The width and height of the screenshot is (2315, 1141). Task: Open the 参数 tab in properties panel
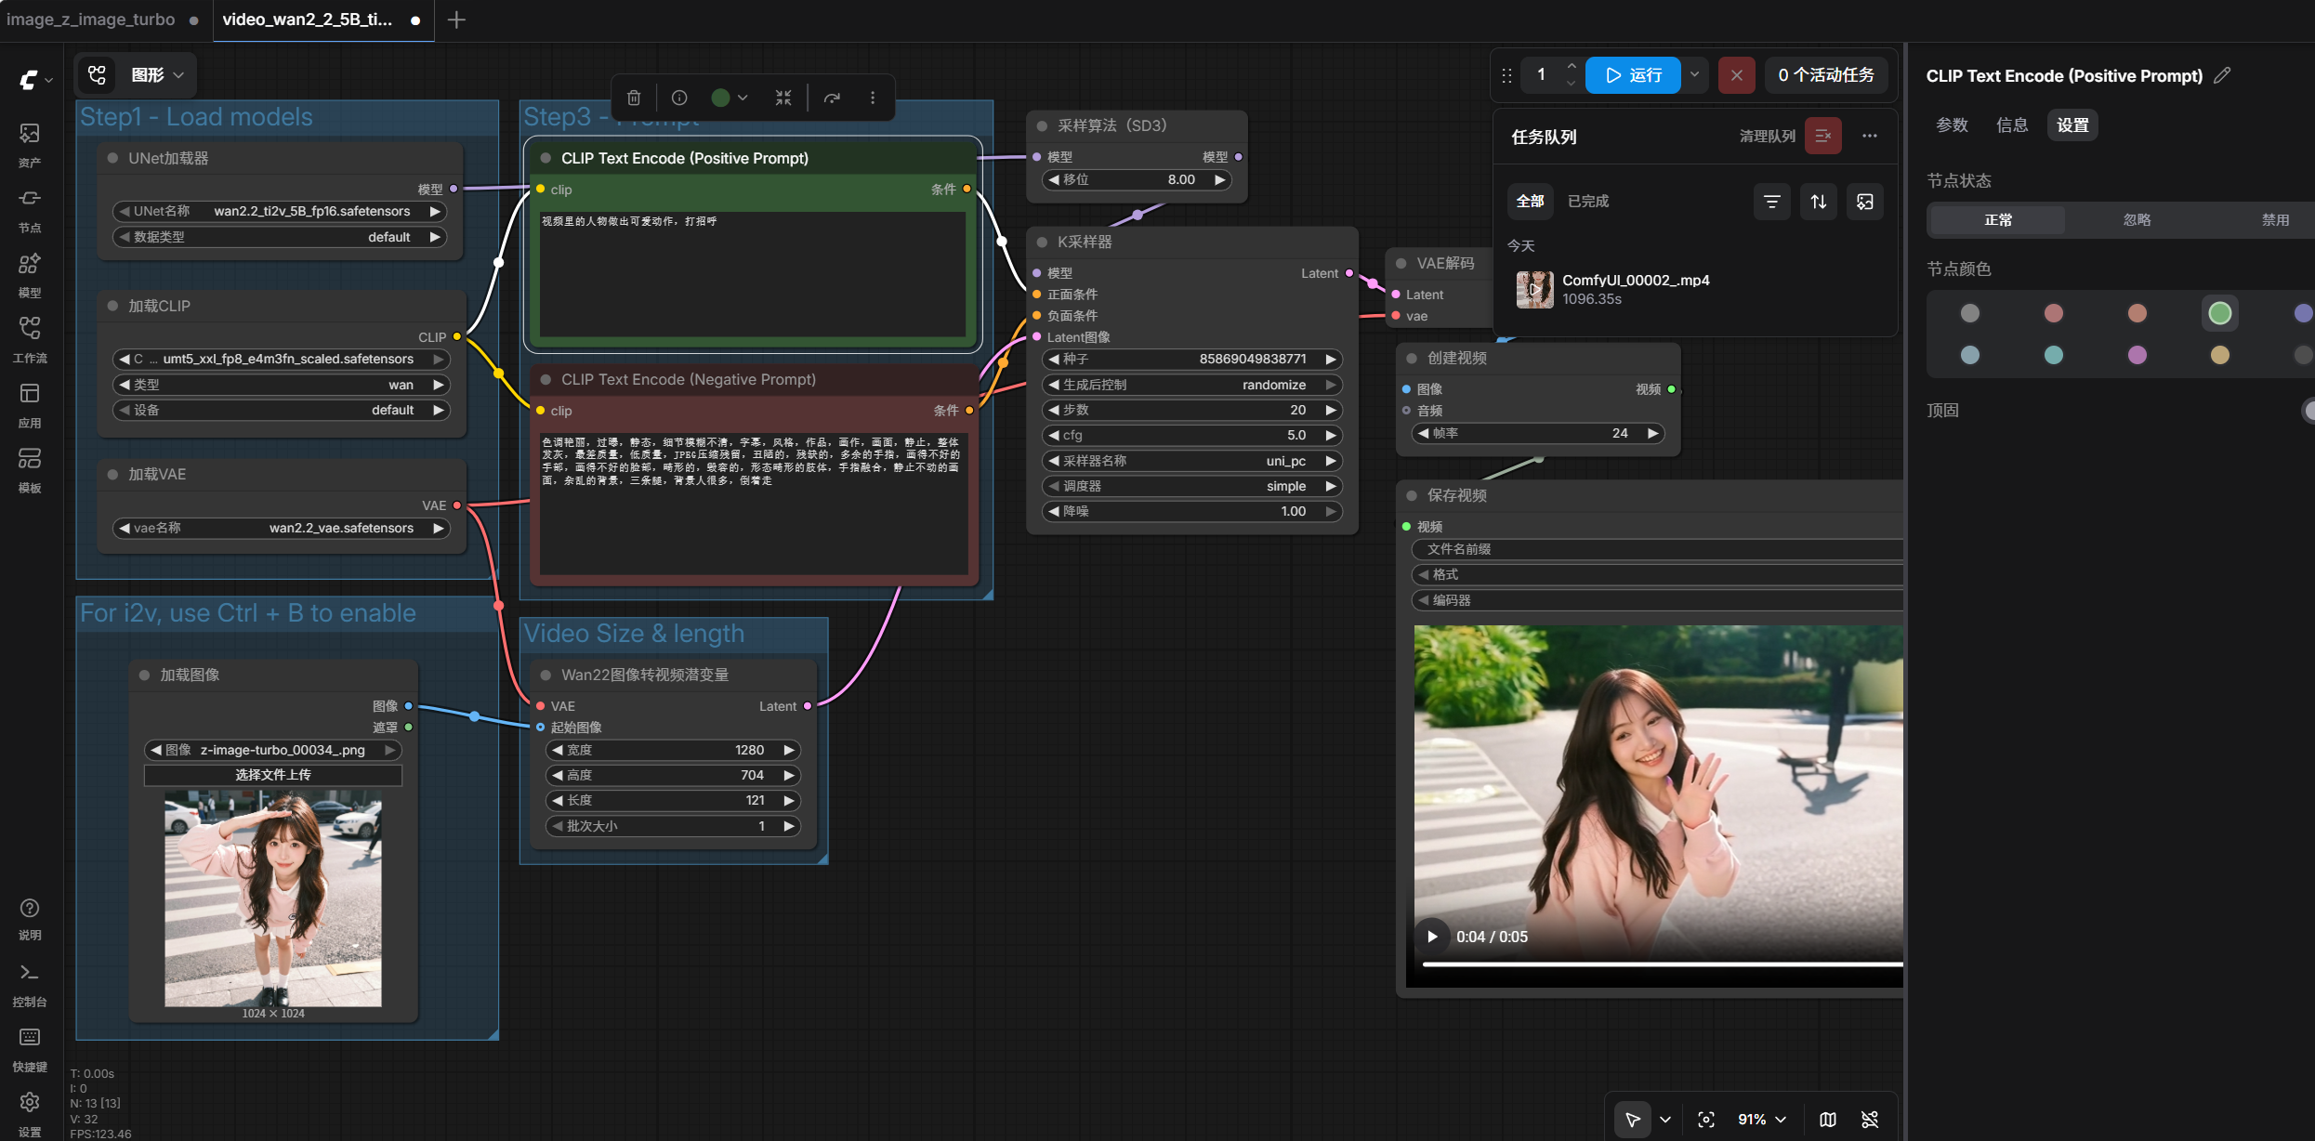[x=1952, y=125]
